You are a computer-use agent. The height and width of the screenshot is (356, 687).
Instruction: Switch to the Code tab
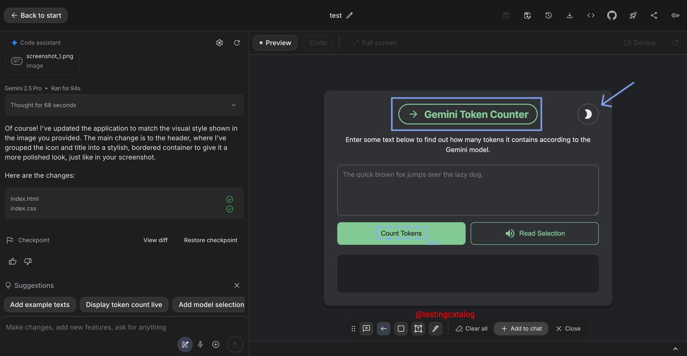coord(318,43)
